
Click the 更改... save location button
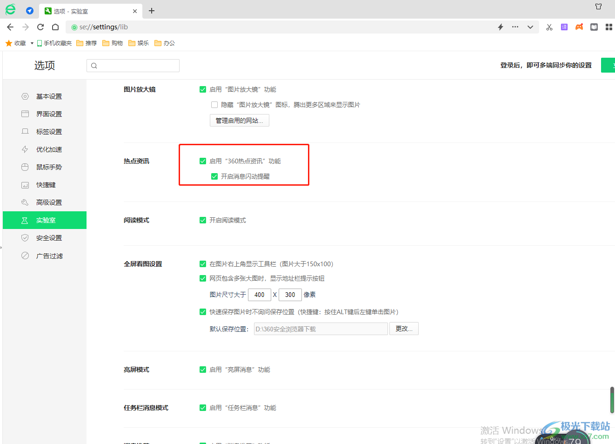[x=404, y=329]
